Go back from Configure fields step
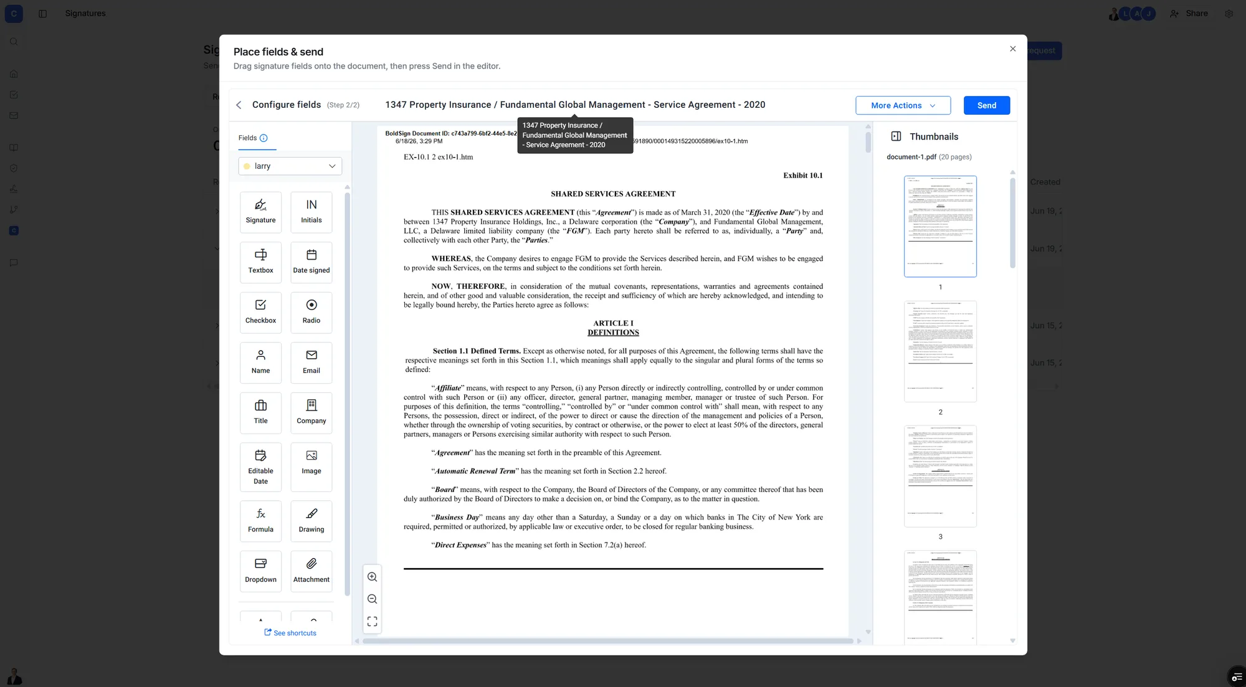This screenshot has height=687, width=1246. [x=239, y=105]
